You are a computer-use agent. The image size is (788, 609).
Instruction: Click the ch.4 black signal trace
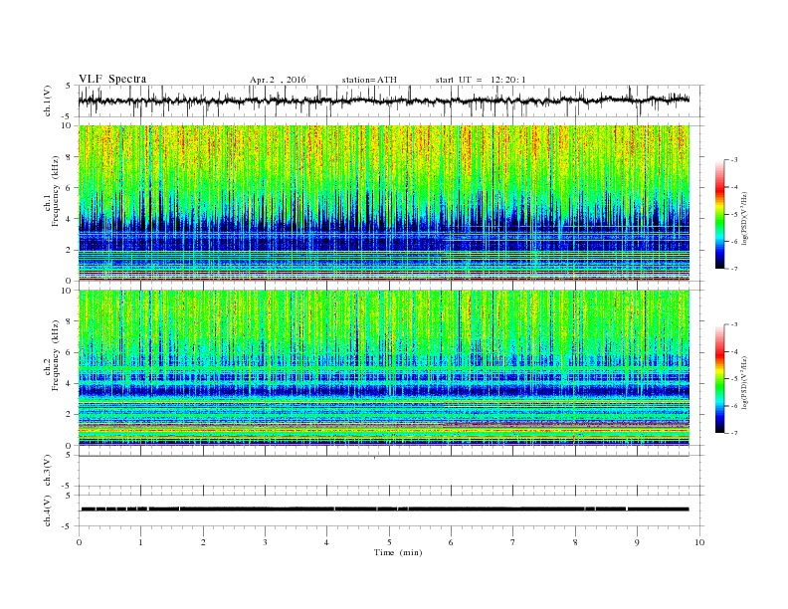click(384, 509)
